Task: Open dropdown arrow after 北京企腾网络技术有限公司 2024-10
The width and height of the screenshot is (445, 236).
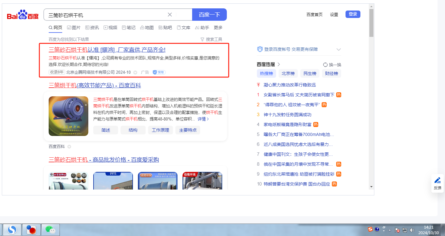Action: 135,72
